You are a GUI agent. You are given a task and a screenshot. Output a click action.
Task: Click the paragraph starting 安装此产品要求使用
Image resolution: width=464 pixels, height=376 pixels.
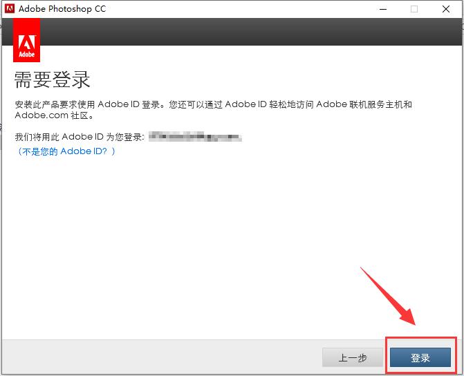[x=213, y=109]
